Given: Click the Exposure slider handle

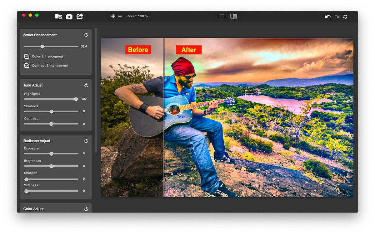Looking at the screenshot, I should [x=51, y=154].
